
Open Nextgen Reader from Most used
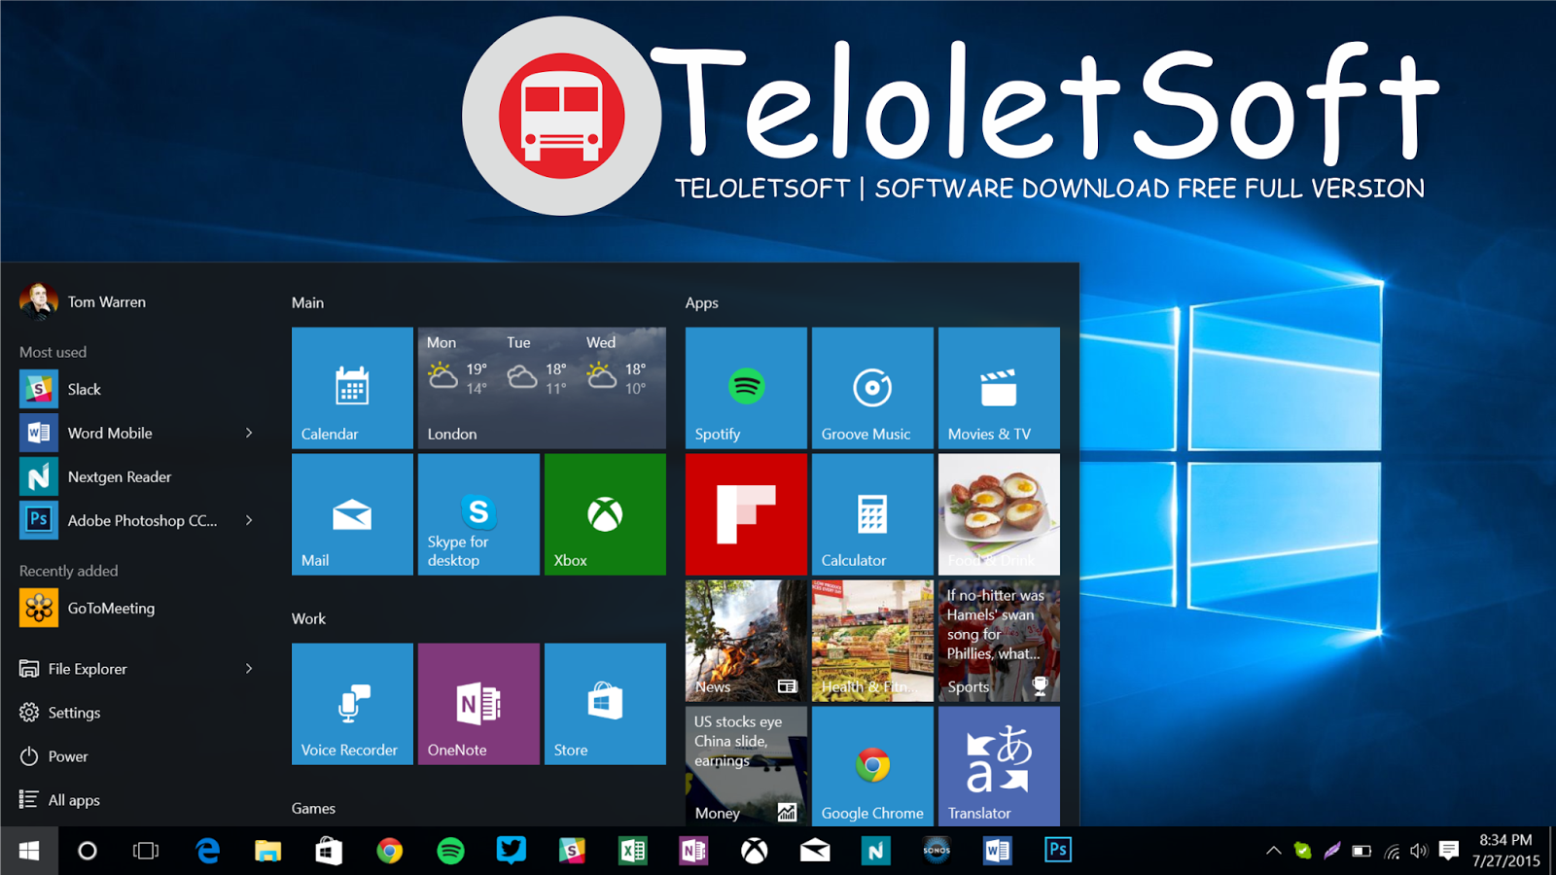(x=136, y=476)
